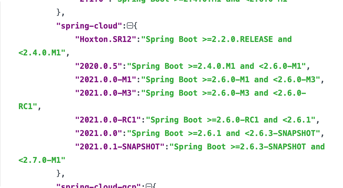Select the "spring-cloud" key text

(90, 26)
